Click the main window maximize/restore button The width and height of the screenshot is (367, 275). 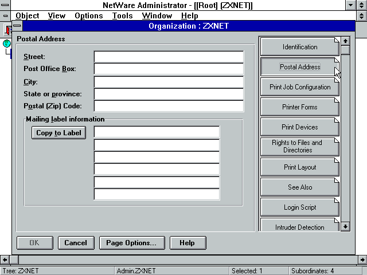[362, 5]
